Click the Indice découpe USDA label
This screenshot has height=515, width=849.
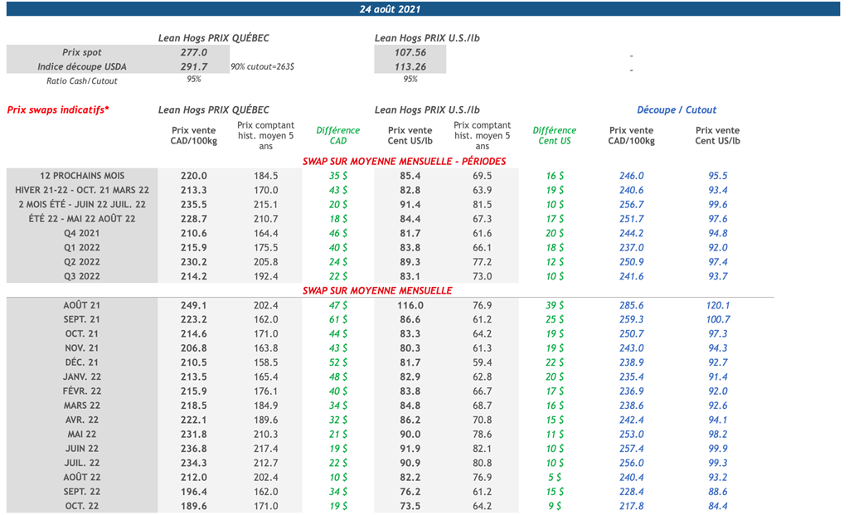[x=82, y=66]
